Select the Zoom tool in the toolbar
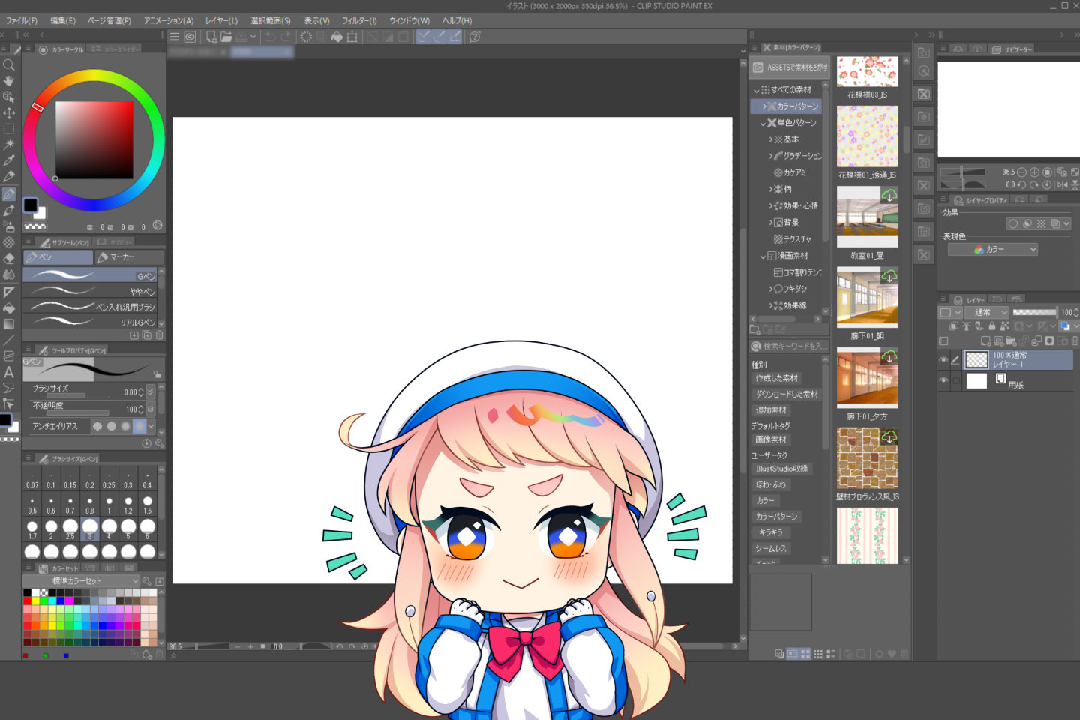Image resolution: width=1080 pixels, height=720 pixels. pyautogui.click(x=9, y=65)
